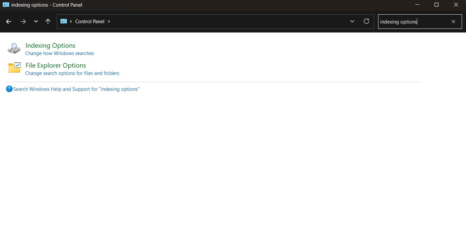Search Windows Help and Support for indexing options
The image size is (466, 240).
tap(76, 89)
